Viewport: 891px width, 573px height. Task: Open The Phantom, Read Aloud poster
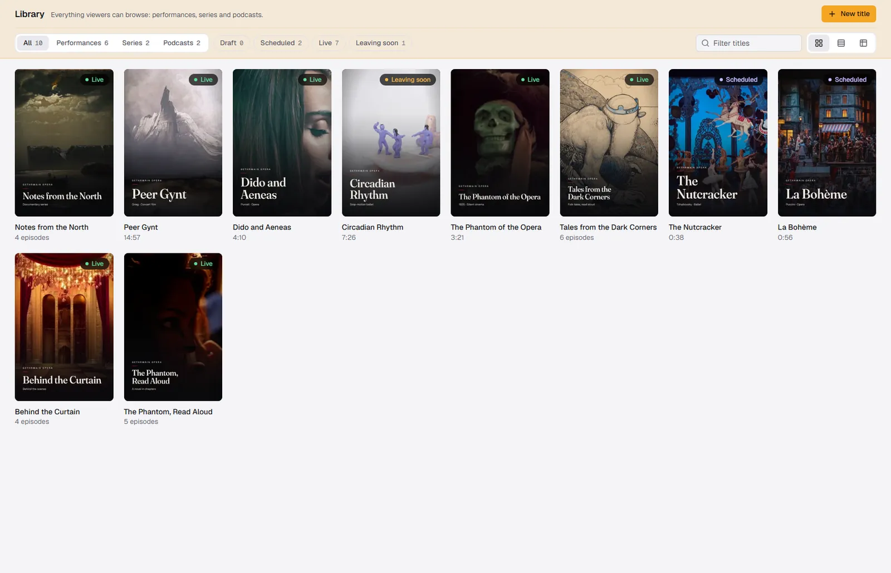(173, 327)
